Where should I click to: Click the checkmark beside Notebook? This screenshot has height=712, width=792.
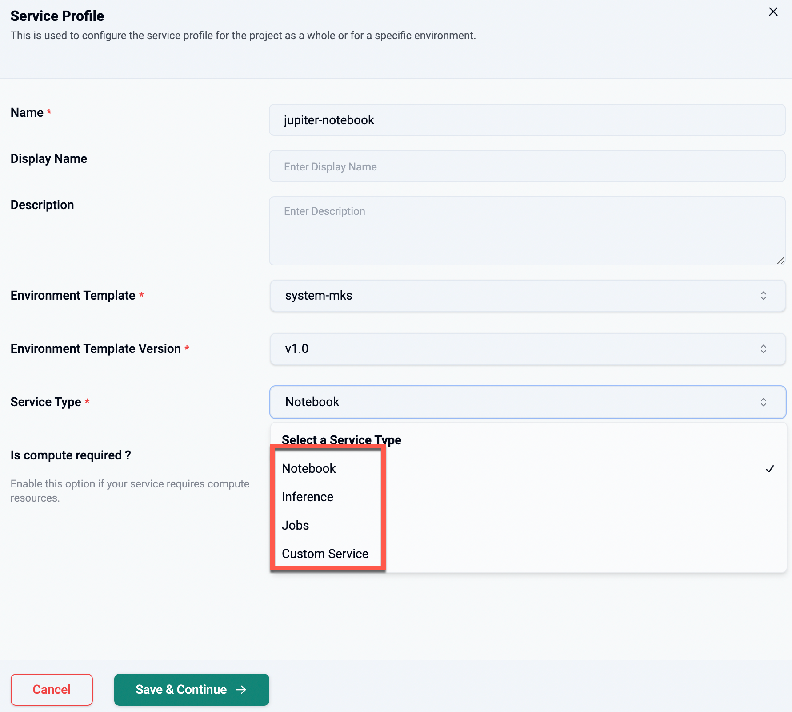[770, 469]
